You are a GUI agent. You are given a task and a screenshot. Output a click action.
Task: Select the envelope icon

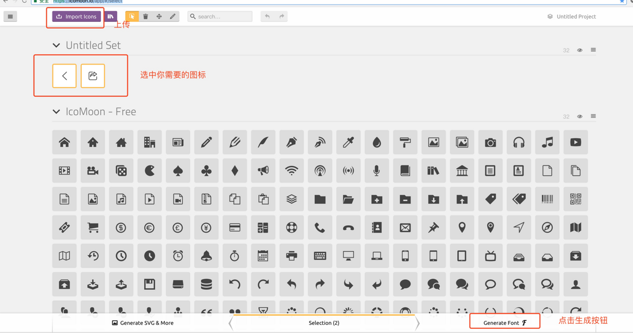(405, 227)
